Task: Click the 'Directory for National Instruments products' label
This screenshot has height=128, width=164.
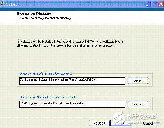Action: (x=48, y=97)
